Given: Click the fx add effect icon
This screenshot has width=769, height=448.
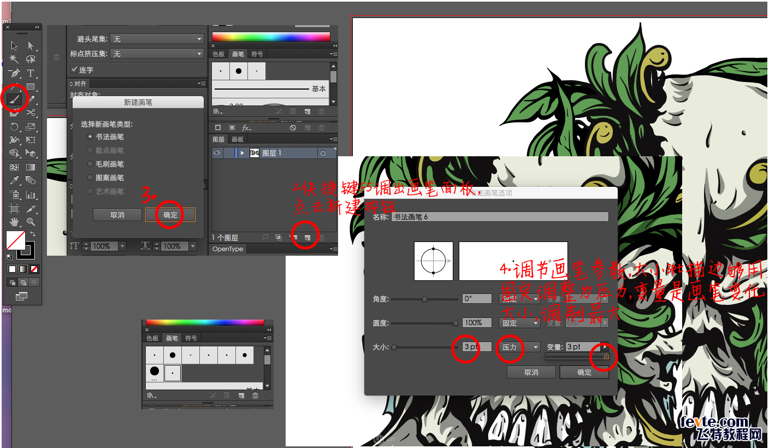Looking at the screenshot, I should 246,127.
